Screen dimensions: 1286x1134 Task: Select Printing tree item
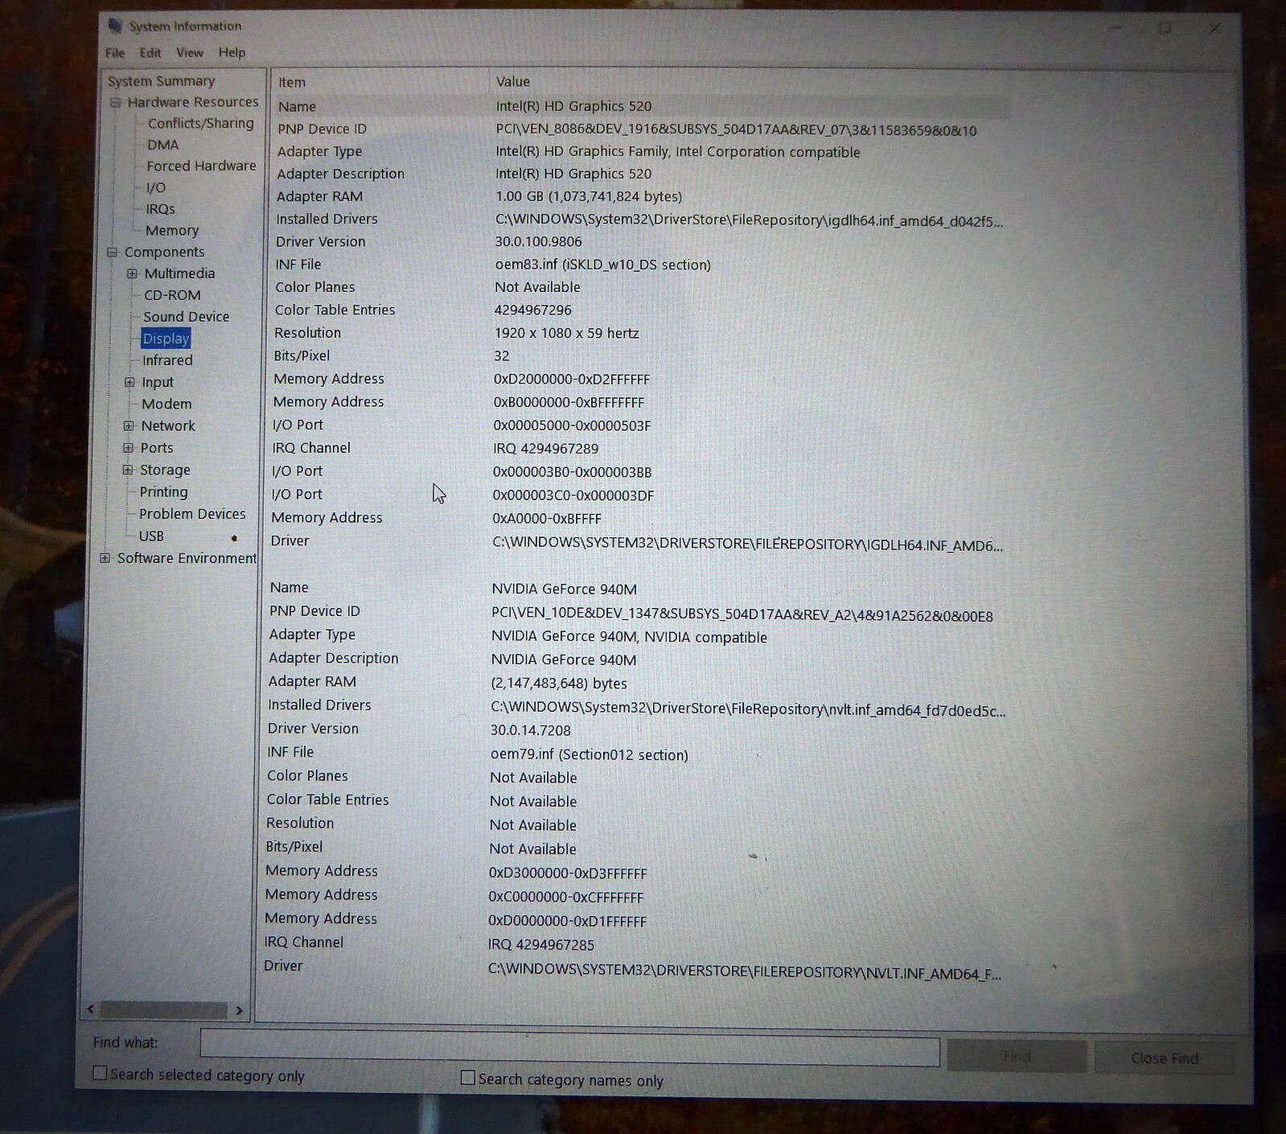pyautogui.click(x=163, y=492)
